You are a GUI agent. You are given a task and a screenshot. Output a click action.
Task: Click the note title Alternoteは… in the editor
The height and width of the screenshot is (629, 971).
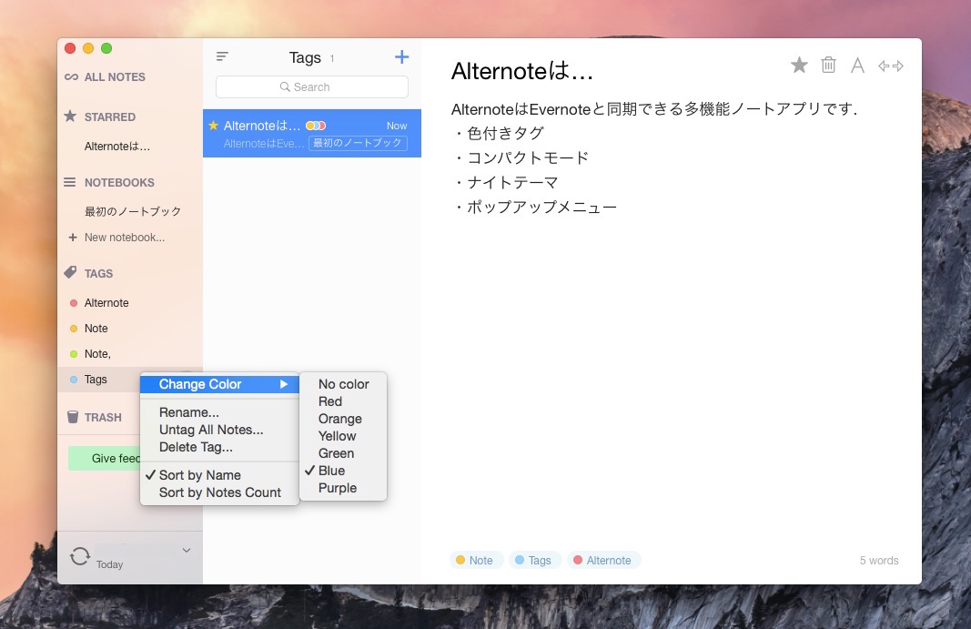(522, 71)
